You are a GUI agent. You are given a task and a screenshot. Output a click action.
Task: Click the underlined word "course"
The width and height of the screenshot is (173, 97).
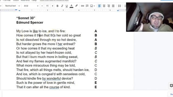point(54,87)
